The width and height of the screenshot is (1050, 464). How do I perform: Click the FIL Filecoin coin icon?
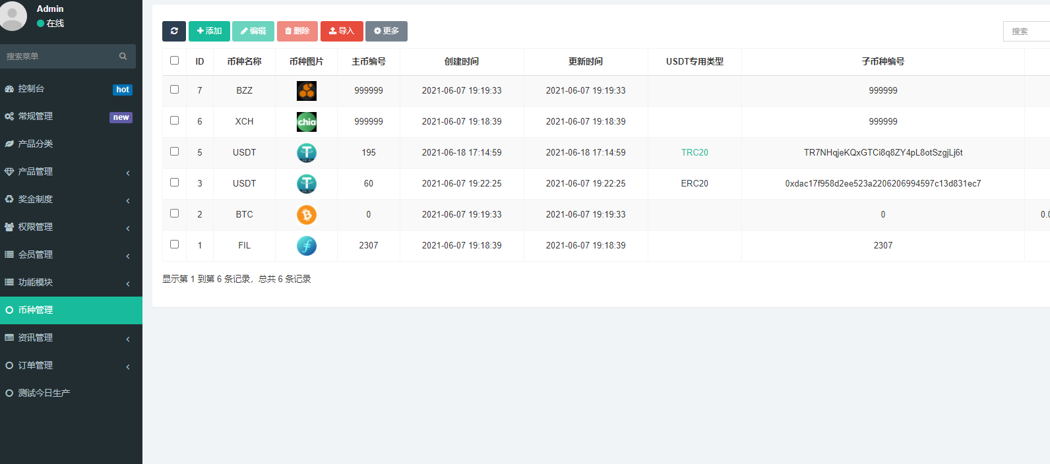[x=306, y=246]
